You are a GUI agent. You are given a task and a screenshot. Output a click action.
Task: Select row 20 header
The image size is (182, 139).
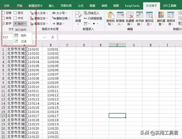point(3,128)
